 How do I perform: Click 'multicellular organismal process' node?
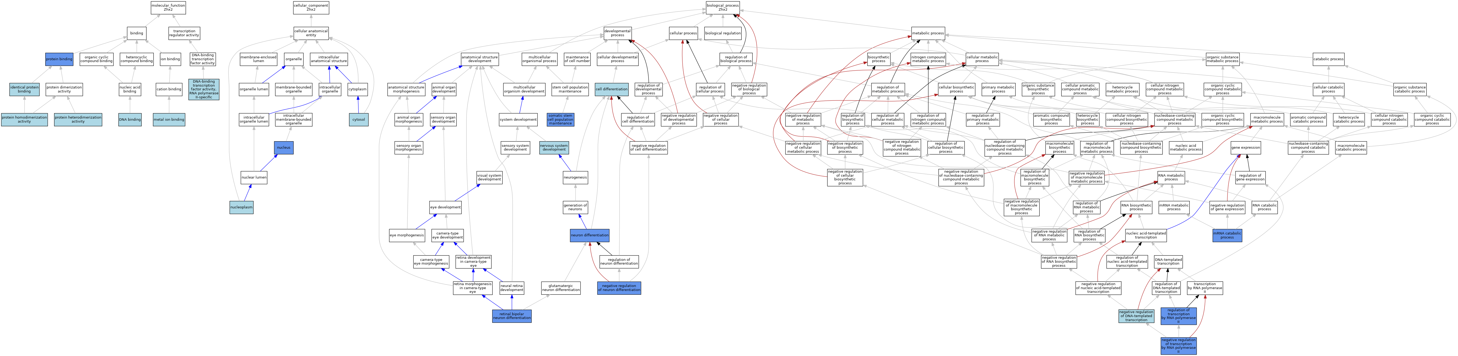click(x=539, y=59)
